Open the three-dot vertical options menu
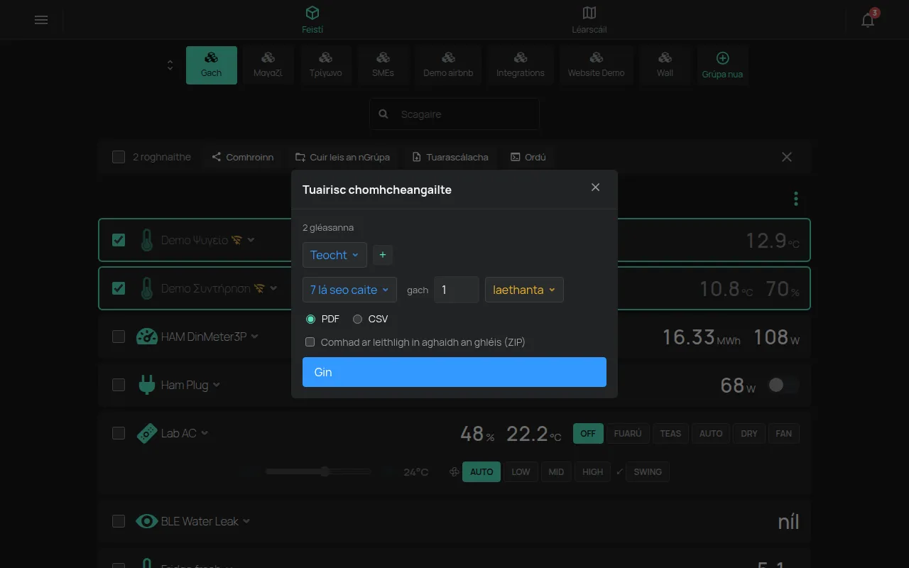The width and height of the screenshot is (909, 568). pyautogui.click(x=796, y=199)
